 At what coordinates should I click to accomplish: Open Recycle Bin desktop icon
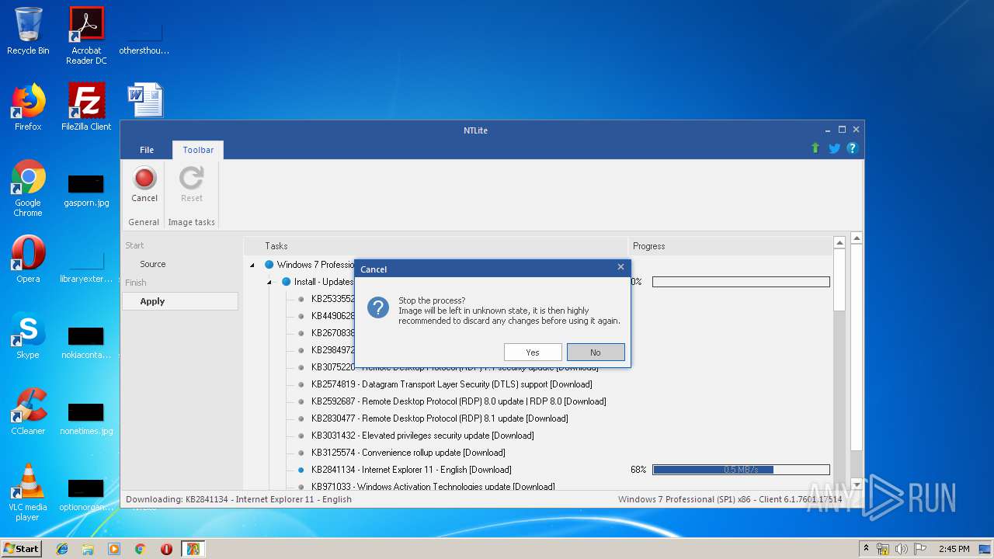point(28,31)
